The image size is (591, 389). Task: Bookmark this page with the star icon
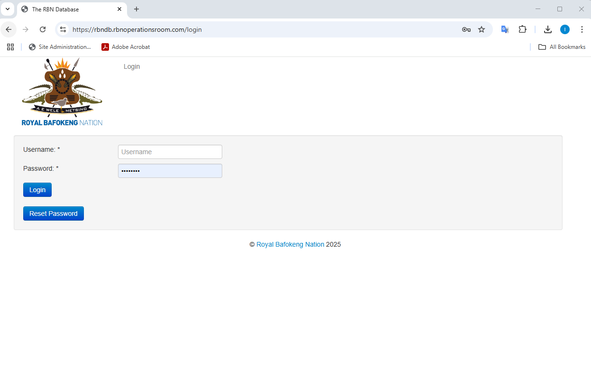482,29
